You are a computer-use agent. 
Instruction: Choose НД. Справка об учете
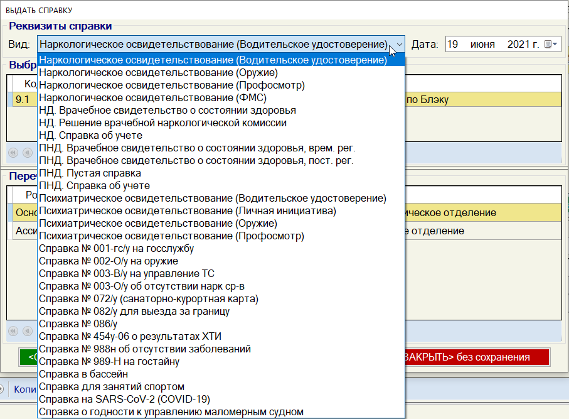point(91,136)
